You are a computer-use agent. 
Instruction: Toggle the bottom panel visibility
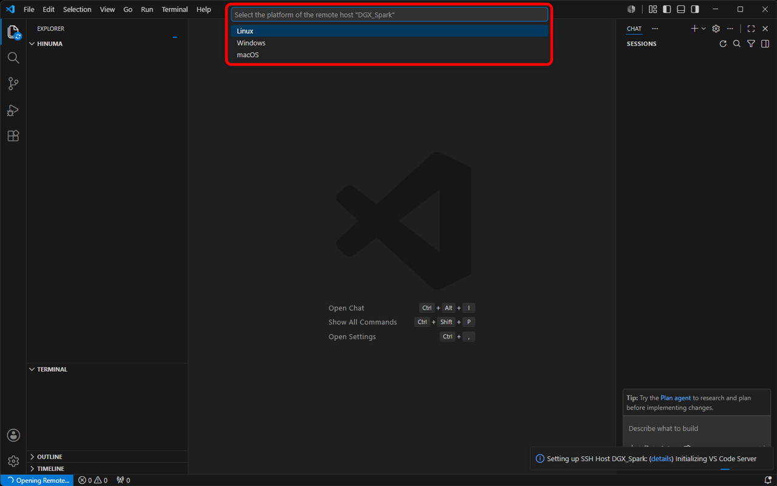[680, 9]
